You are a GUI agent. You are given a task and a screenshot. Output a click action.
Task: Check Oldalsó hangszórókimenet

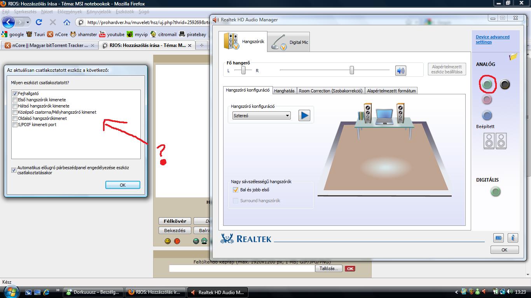[x=15, y=118]
